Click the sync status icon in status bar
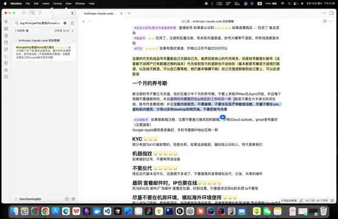 pyautogui.click(x=332, y=201)
